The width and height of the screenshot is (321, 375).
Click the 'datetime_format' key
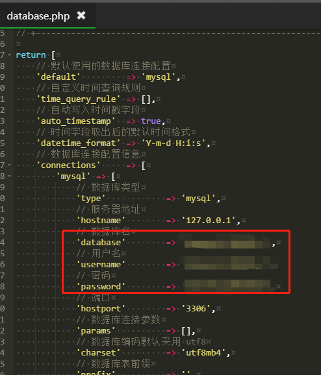tap(78, 143)
